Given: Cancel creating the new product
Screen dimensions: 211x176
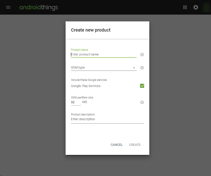Looking at the screenshot, I should pos(116,145).
